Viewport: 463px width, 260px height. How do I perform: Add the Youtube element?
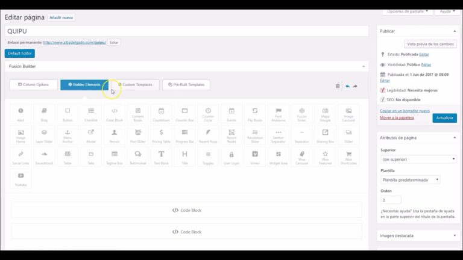click(x=21, y=179)
